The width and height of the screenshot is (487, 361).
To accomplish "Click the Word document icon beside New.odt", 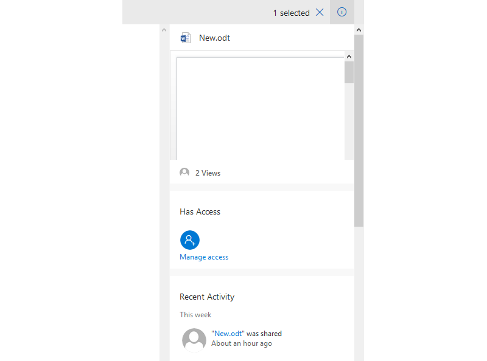I will [185, 37].
